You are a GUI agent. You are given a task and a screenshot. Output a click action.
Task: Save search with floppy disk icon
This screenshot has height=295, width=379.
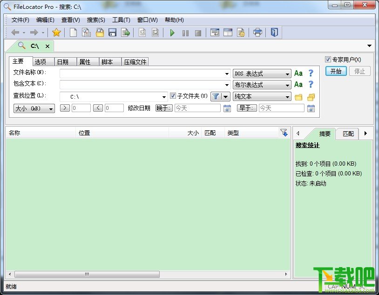tap(112, 33)
